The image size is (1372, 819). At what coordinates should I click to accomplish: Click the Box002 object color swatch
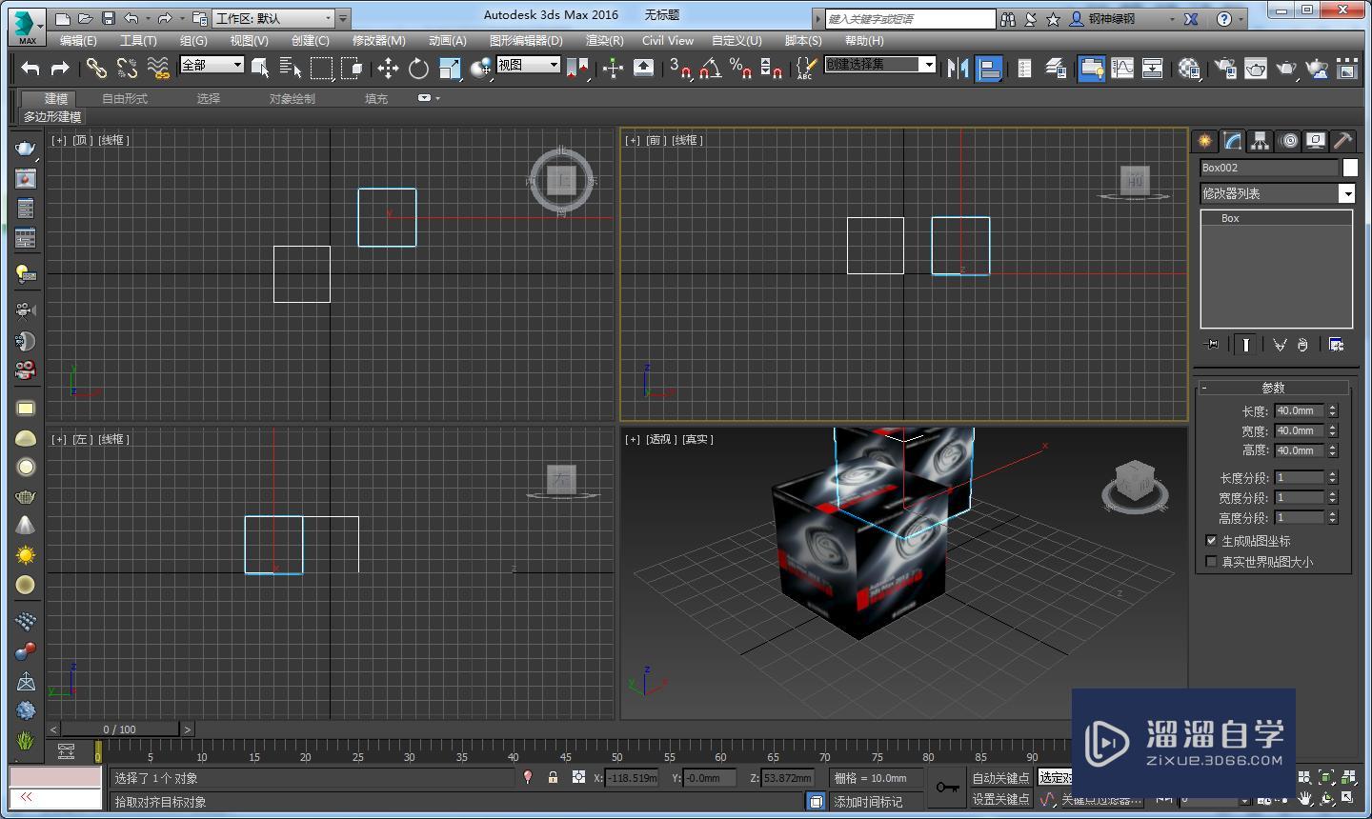pos(1350,168)
